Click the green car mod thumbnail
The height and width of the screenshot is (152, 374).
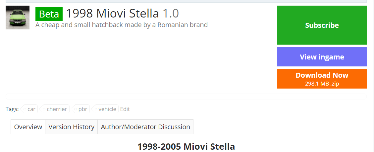tap(18, 18)
